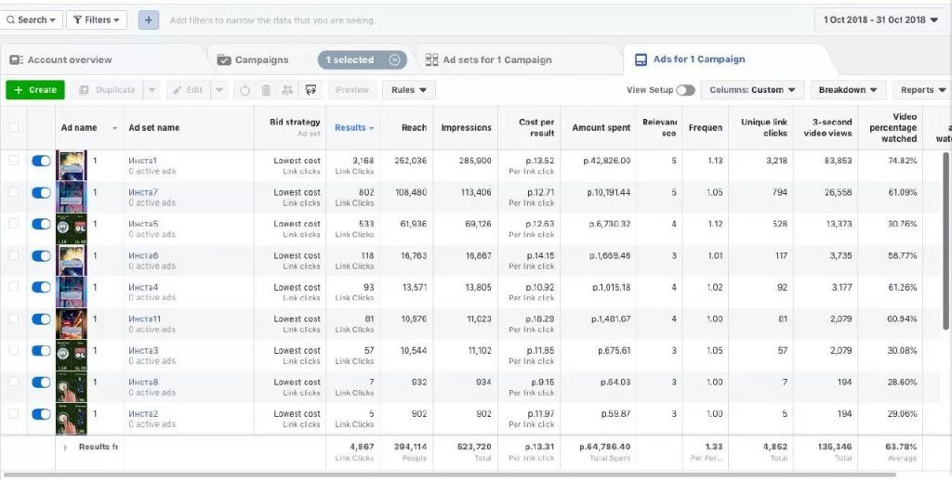Turn off the toggle for ad Инста1
The width and height of the screenshot is (952, 480).
pos(41,161)
